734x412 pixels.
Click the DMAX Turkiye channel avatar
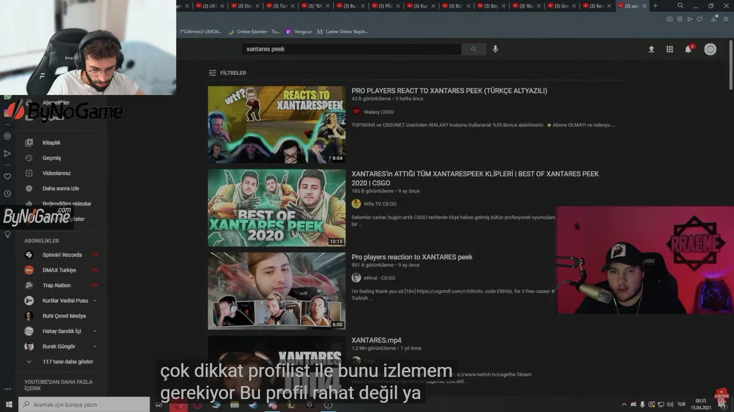[29, 270]
